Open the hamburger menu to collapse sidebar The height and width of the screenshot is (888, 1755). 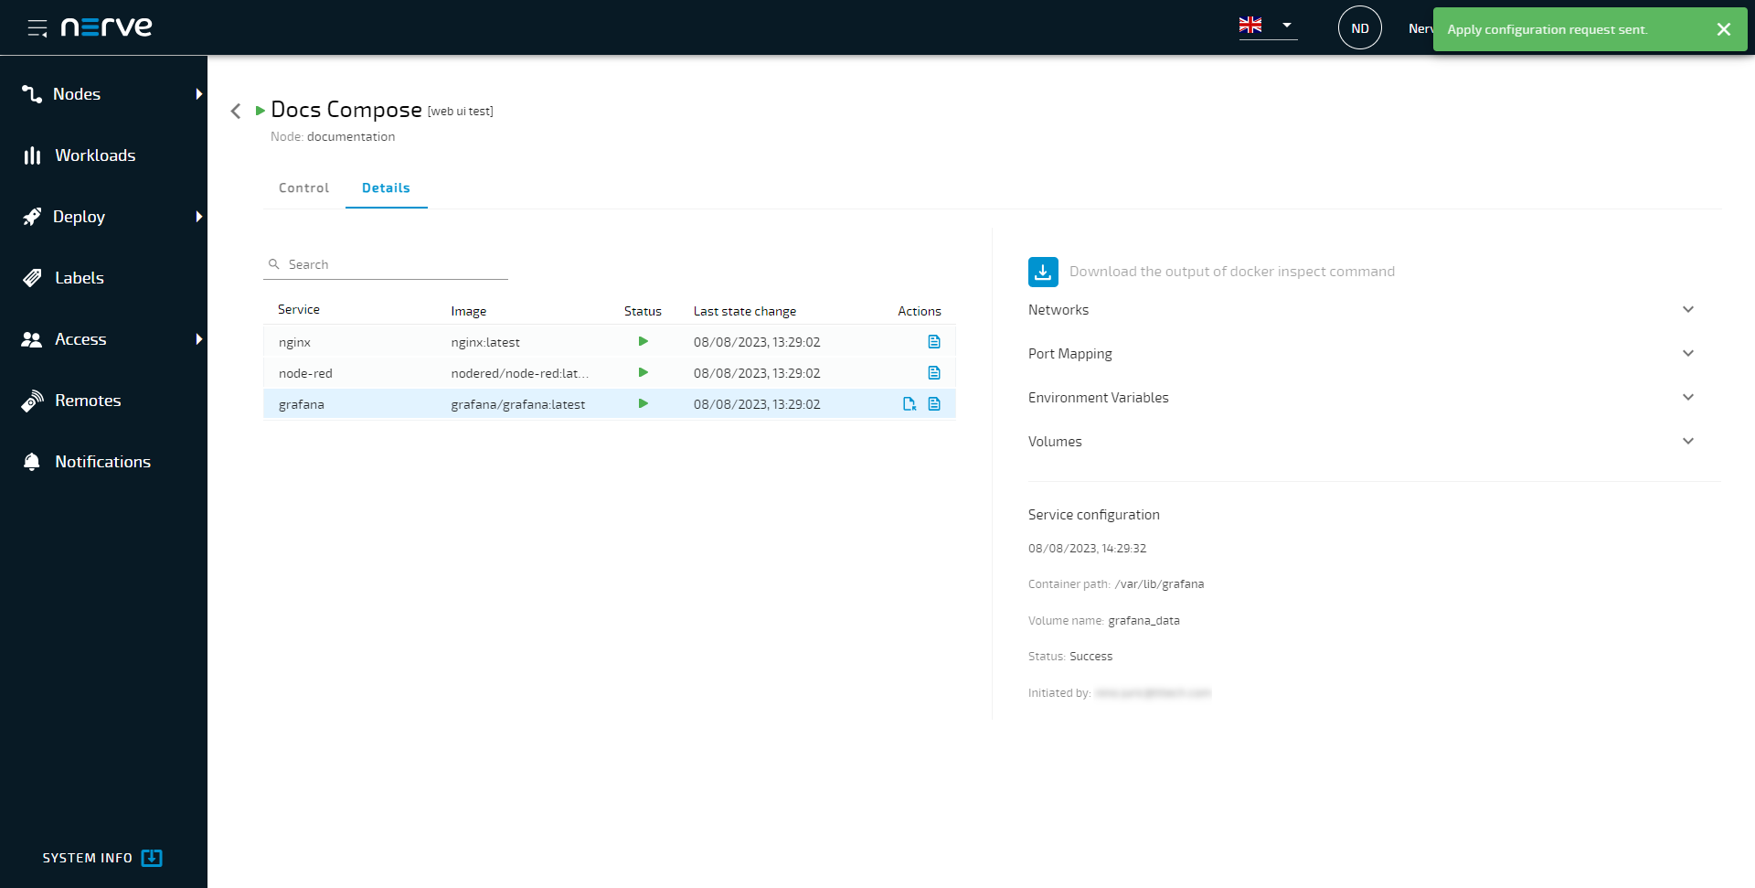click(x=37, y=27)
